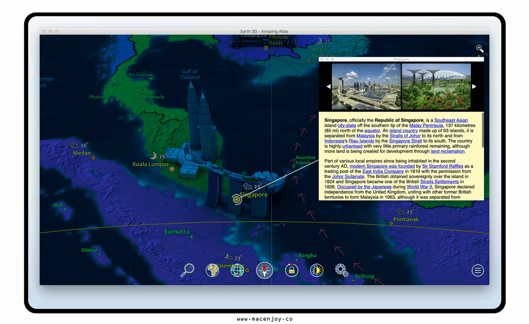Follow the Malaysia link
Viewport: 529px width, 324px height.
[x=365, y=136]
